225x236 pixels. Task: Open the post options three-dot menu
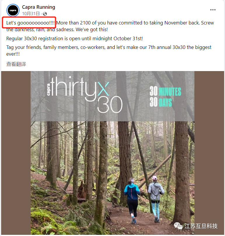[213, 10]
